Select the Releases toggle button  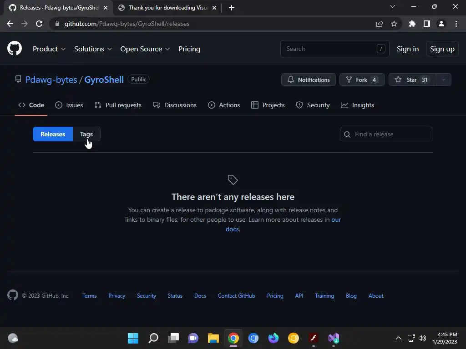(x=53, y=134)
